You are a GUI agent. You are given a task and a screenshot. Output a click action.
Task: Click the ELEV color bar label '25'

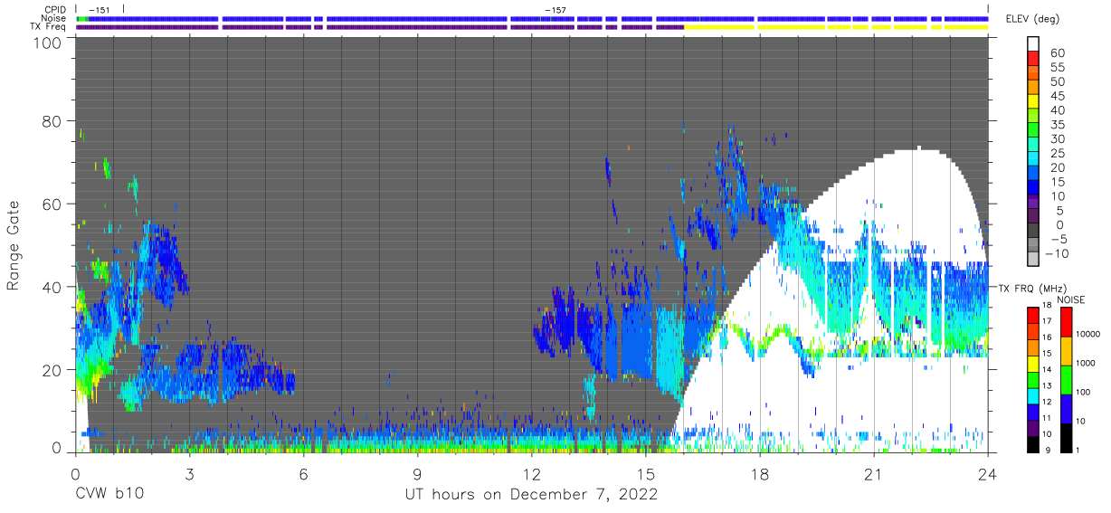[1057, 153]
